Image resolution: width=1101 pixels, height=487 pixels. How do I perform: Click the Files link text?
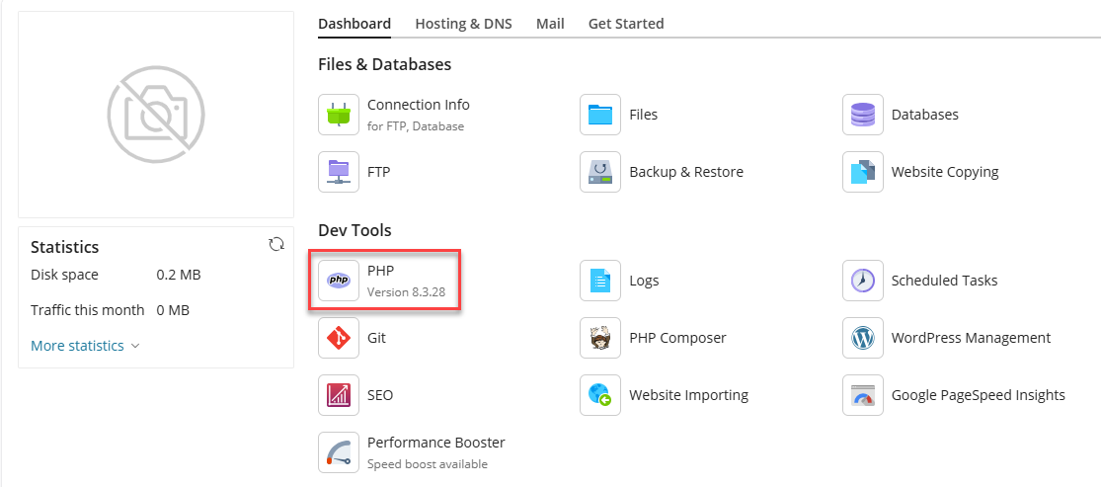[x=644, y=115]
